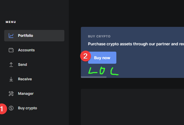Go to the Accounts menu label
The image size is (184, 125).
point(26,50)
